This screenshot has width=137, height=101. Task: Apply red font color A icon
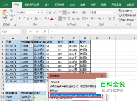coord(52,18)
